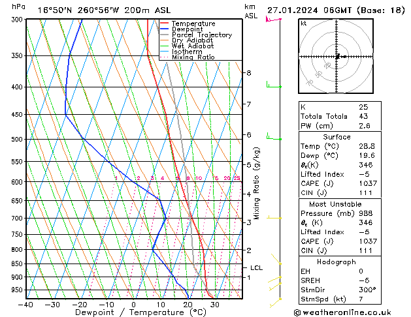Screen dimensions: 411x317
Task: Click the green wind barb at 500 hPa
Action: 274,136
